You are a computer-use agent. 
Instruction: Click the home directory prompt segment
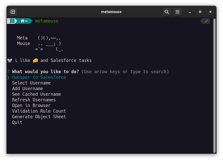(x=24, y=21)
